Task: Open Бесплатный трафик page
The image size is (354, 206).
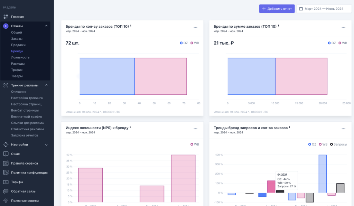Action: point(27,116)
